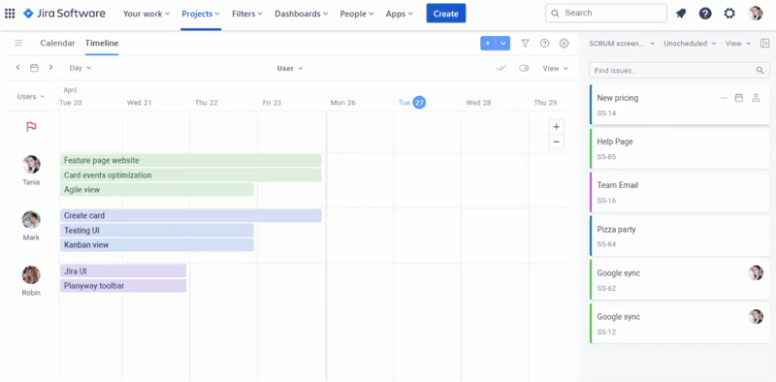Screen dimensions: 776x382
Task: Click the assignee avatar on Google sync SS-62
Action: tap(756, 272)
